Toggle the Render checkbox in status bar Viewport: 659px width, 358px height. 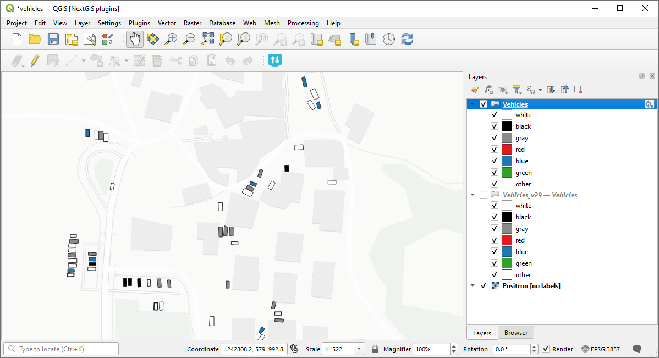click(546, 349)
